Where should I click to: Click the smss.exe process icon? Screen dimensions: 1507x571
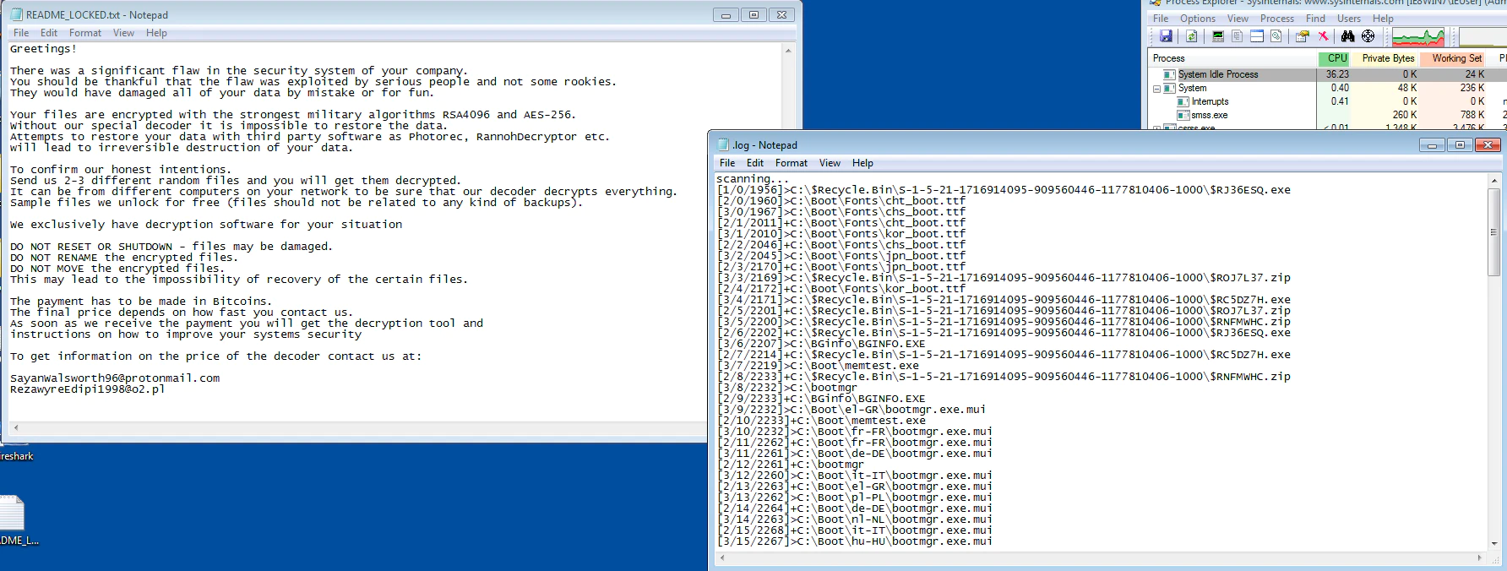point(1183,115)
